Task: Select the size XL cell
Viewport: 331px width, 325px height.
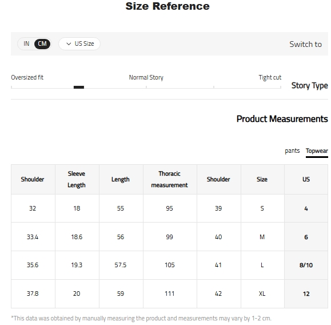Action: click(262, 294)
